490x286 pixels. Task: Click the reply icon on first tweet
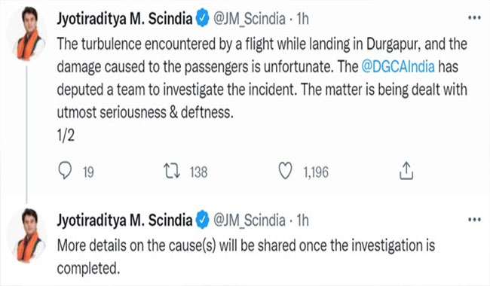point(65,171)
